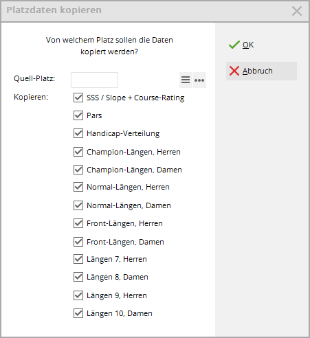
Task: Close the Platzdaten kopieren dialog
Action: pos(297,11)
